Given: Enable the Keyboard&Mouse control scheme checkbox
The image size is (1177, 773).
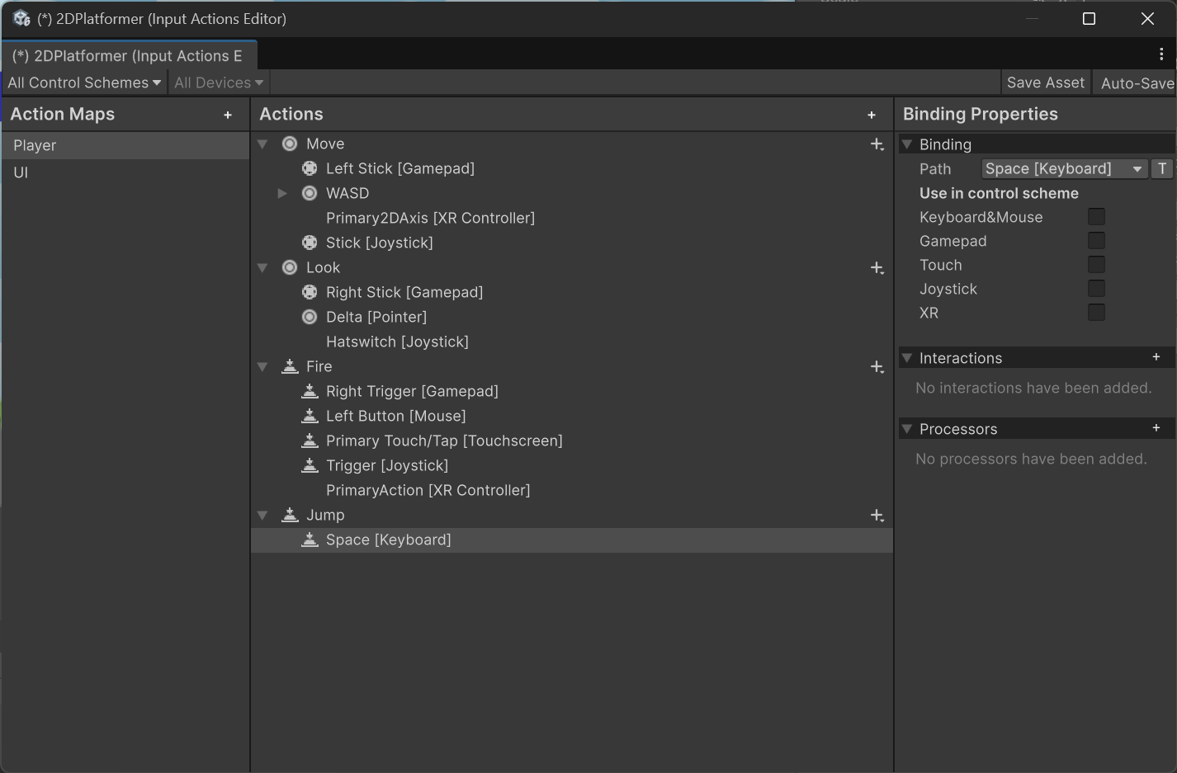Looking at the screenshot, I should [1096, 217].
